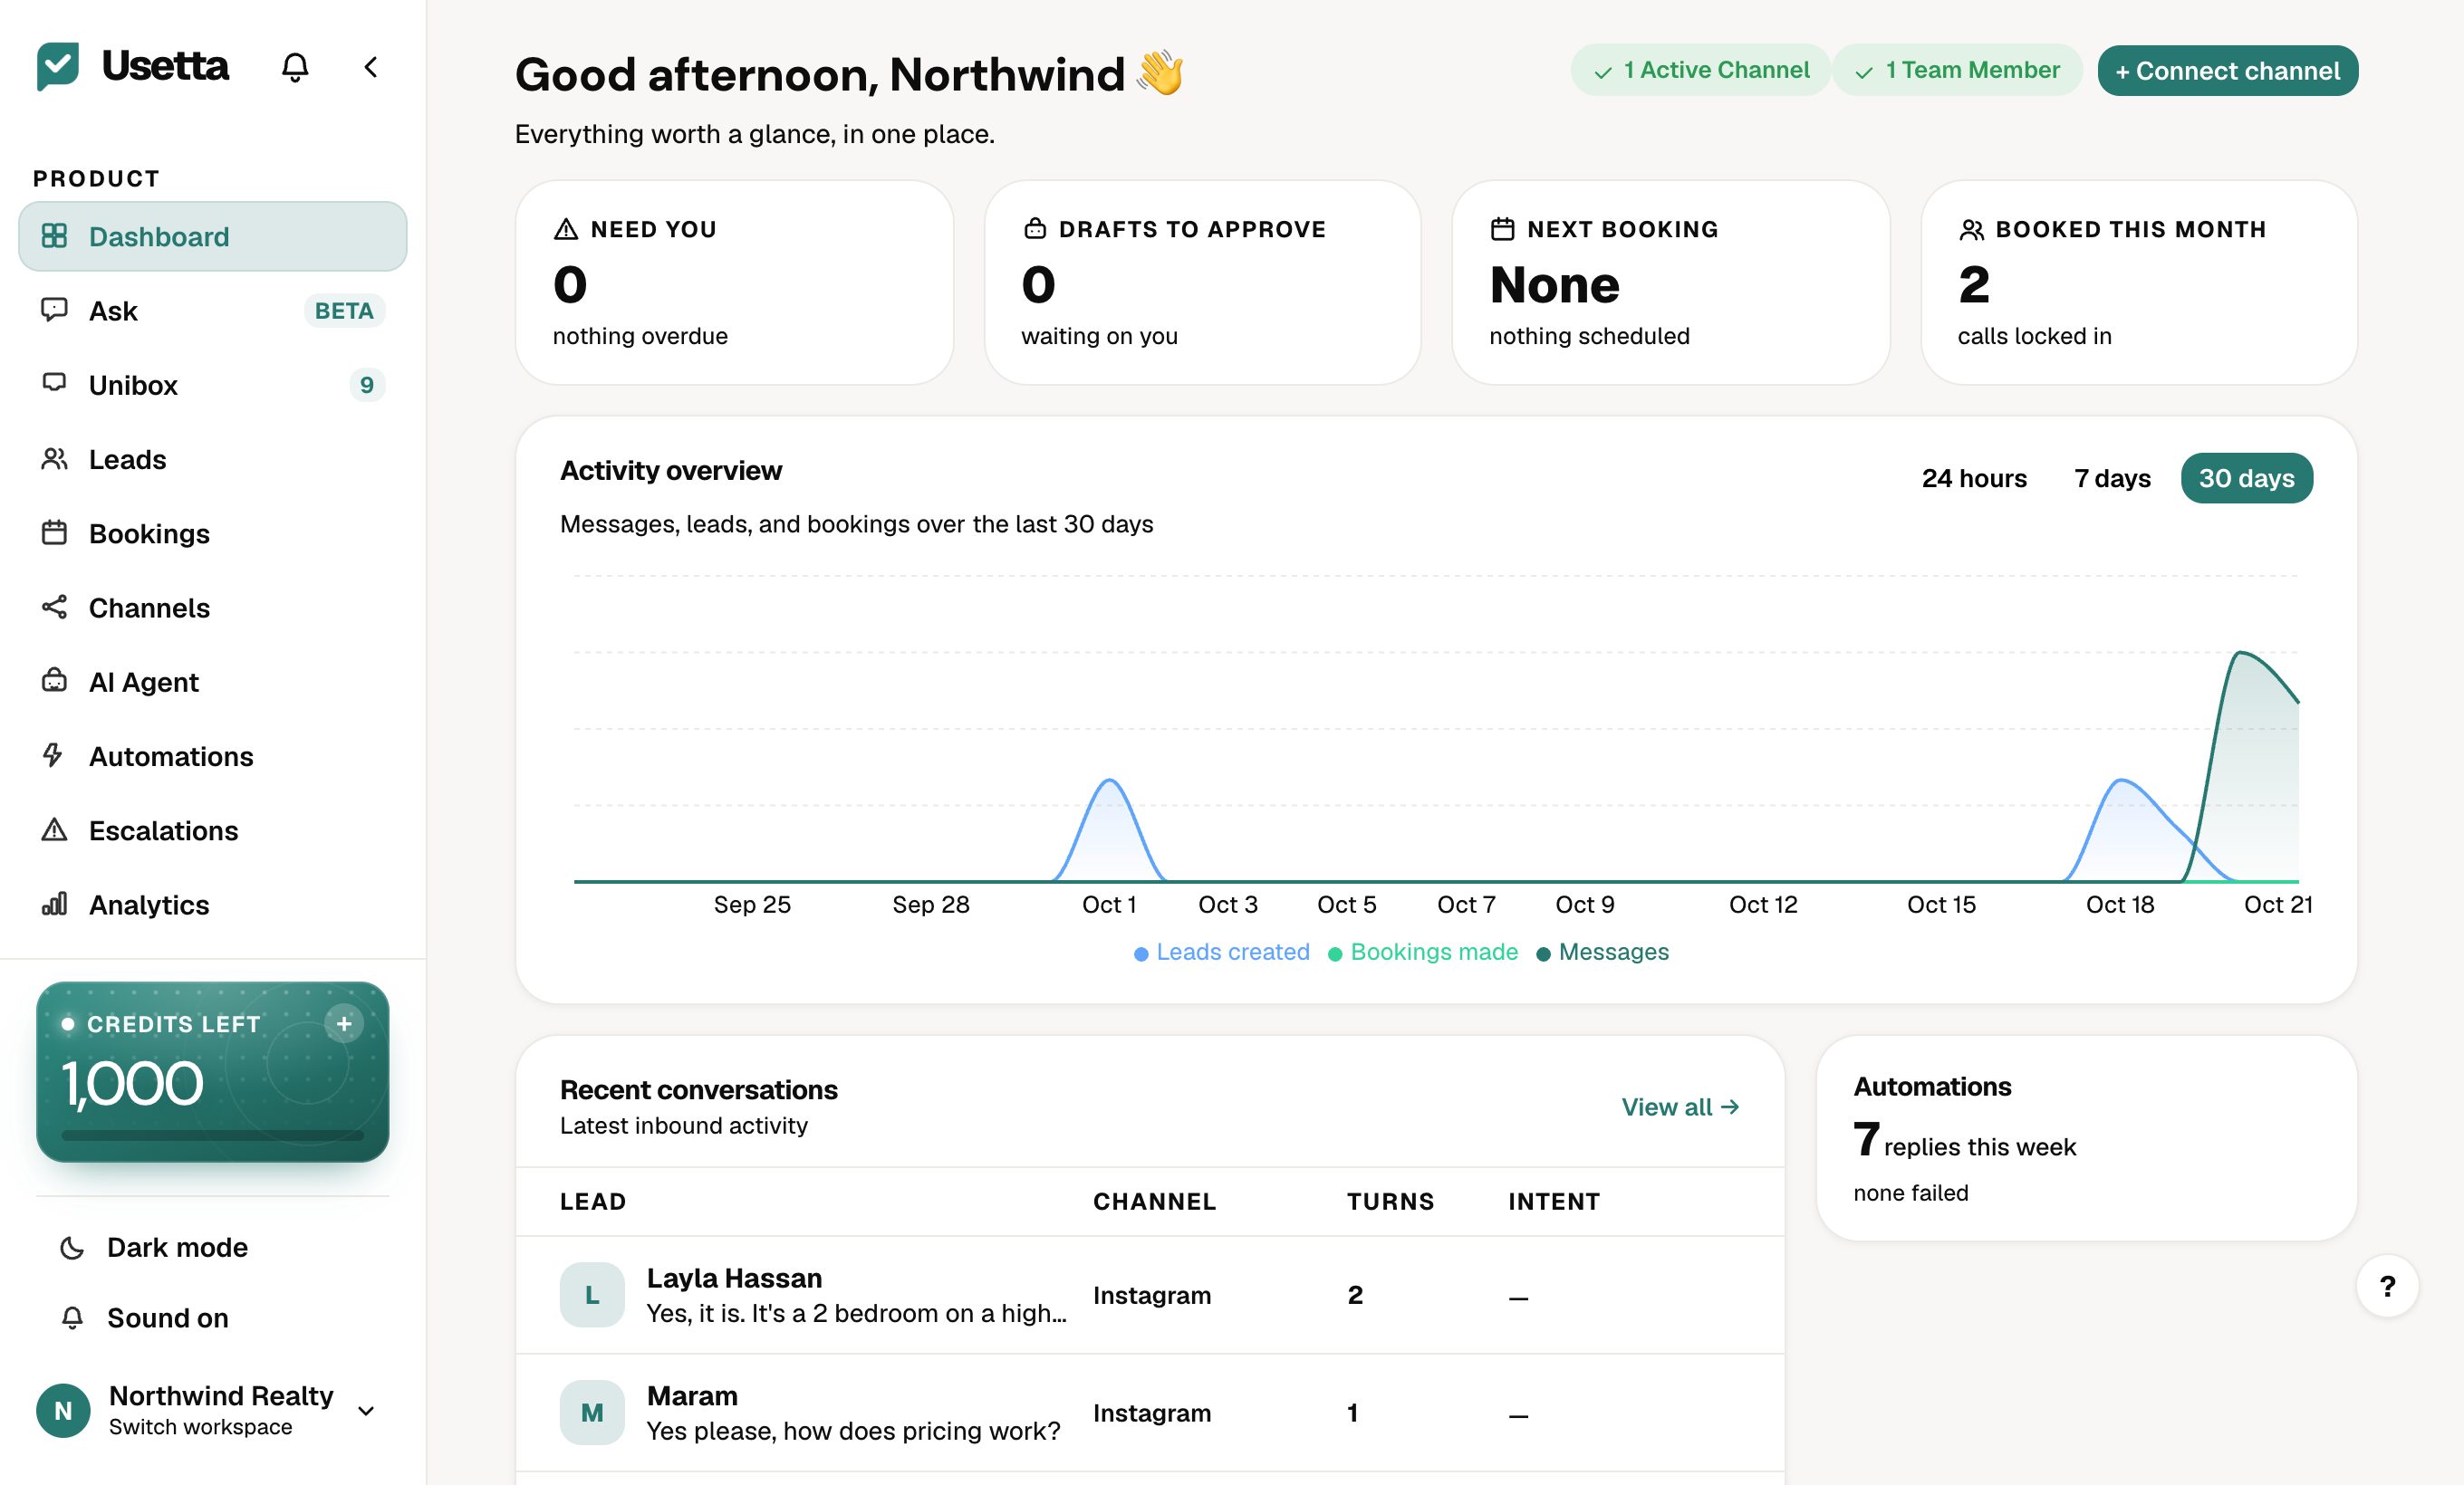Open the Bookings calendar icon
The height and width of the screenshot is (1485, 2464).
pos(54,532)
